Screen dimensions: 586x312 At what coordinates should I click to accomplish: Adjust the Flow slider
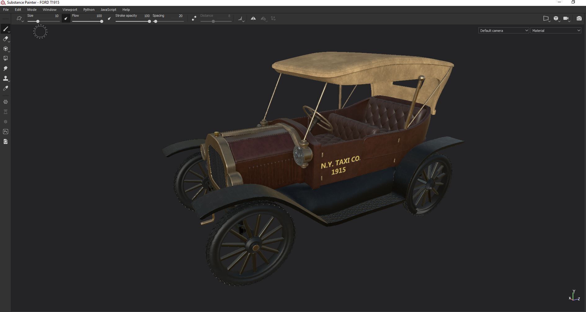pyautogui.click(x=87, y=21)
